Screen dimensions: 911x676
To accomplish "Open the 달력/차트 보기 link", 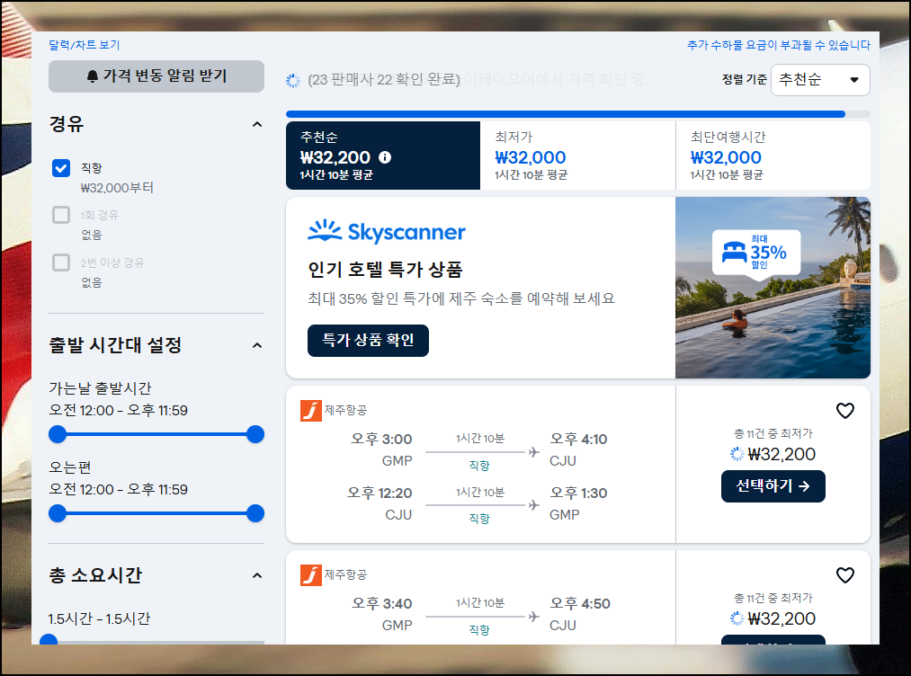I will [85, 45].
